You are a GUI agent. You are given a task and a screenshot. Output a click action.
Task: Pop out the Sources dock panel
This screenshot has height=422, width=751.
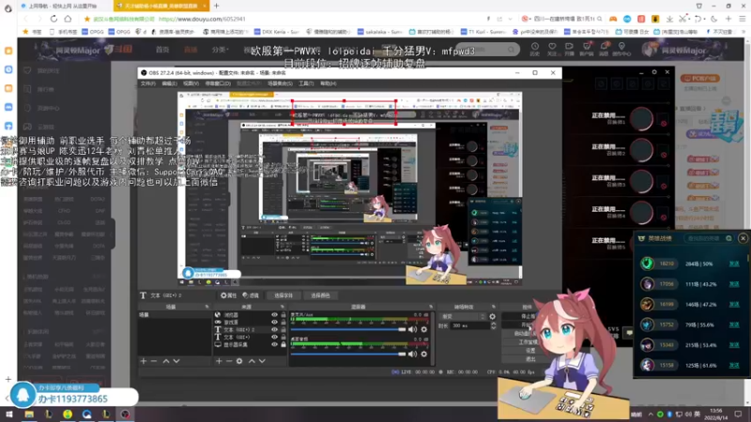[x=283, y=307]
